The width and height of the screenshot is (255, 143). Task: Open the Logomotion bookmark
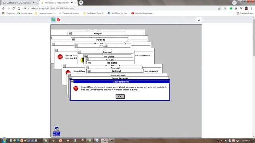click(45, 13)
